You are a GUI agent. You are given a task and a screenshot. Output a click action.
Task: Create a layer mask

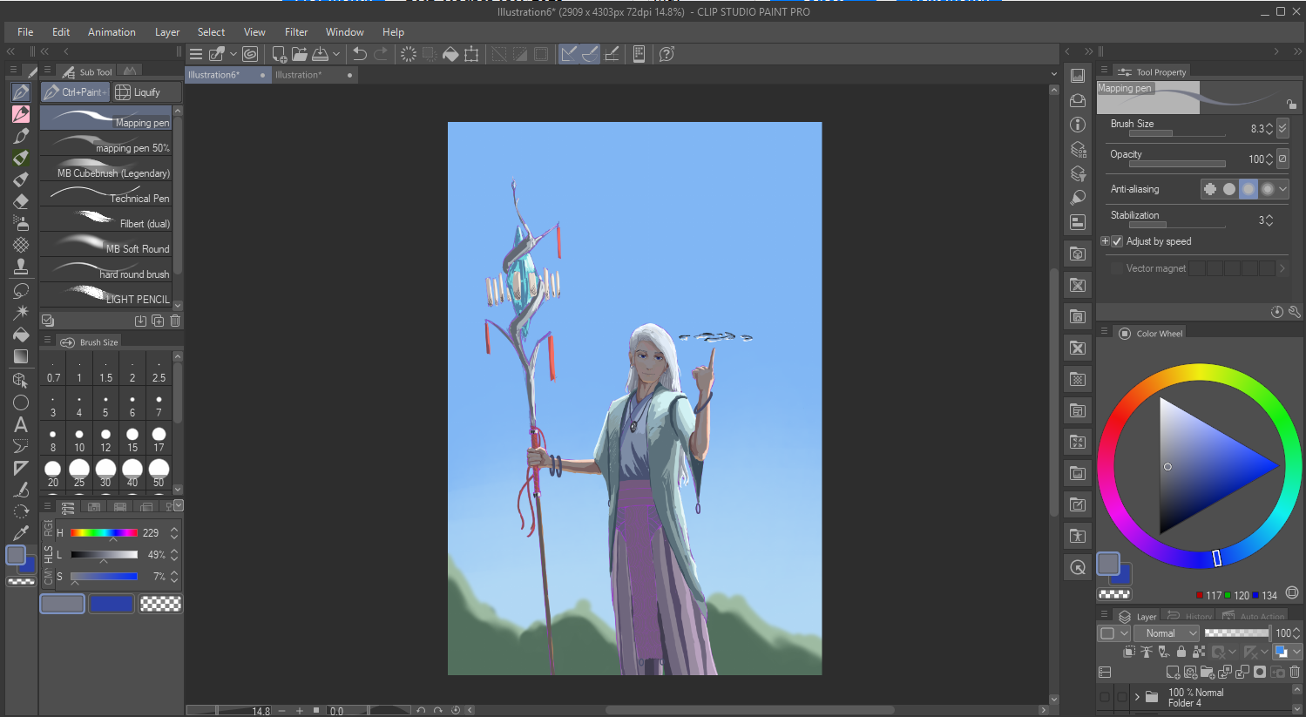click(x=1260, y=672)
